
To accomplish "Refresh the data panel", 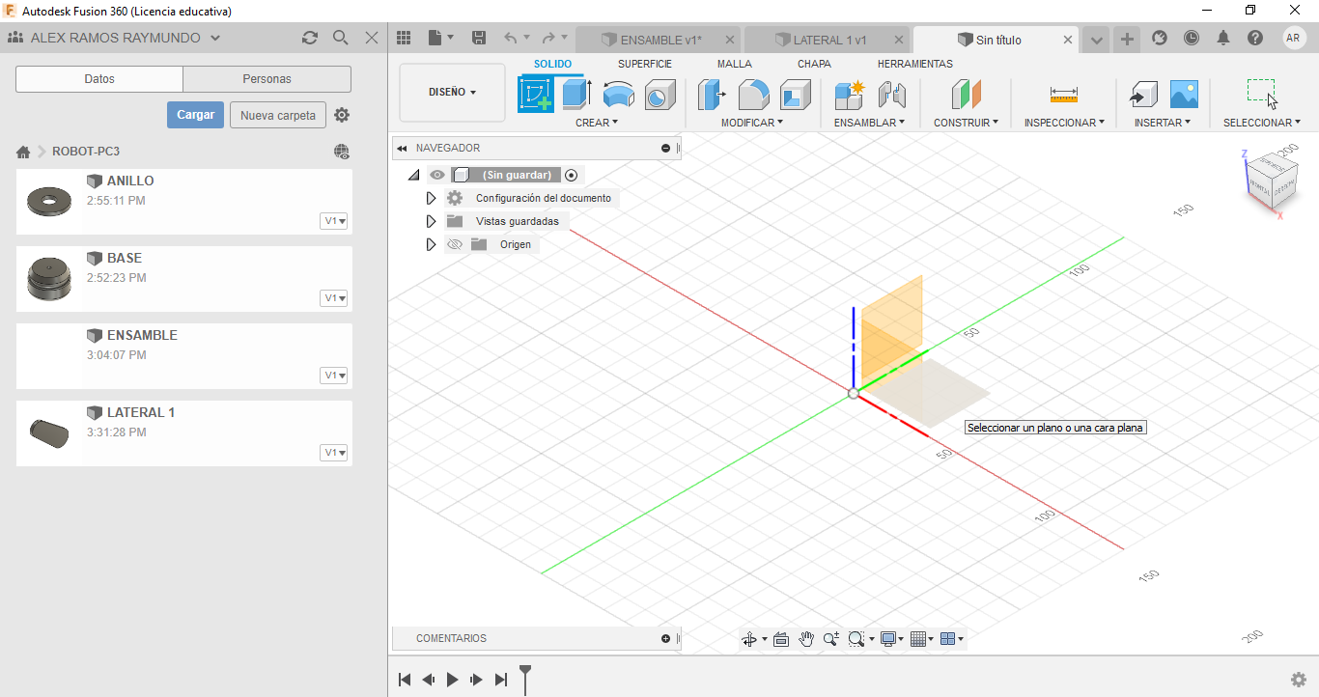I will 309,38.
